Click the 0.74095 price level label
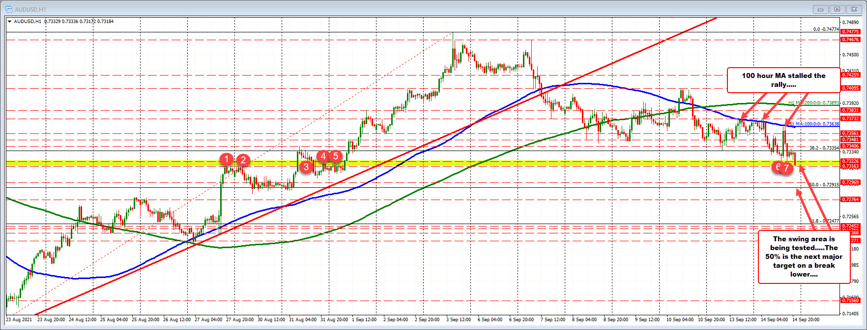 pyautogui.click(x=851, y=88)
